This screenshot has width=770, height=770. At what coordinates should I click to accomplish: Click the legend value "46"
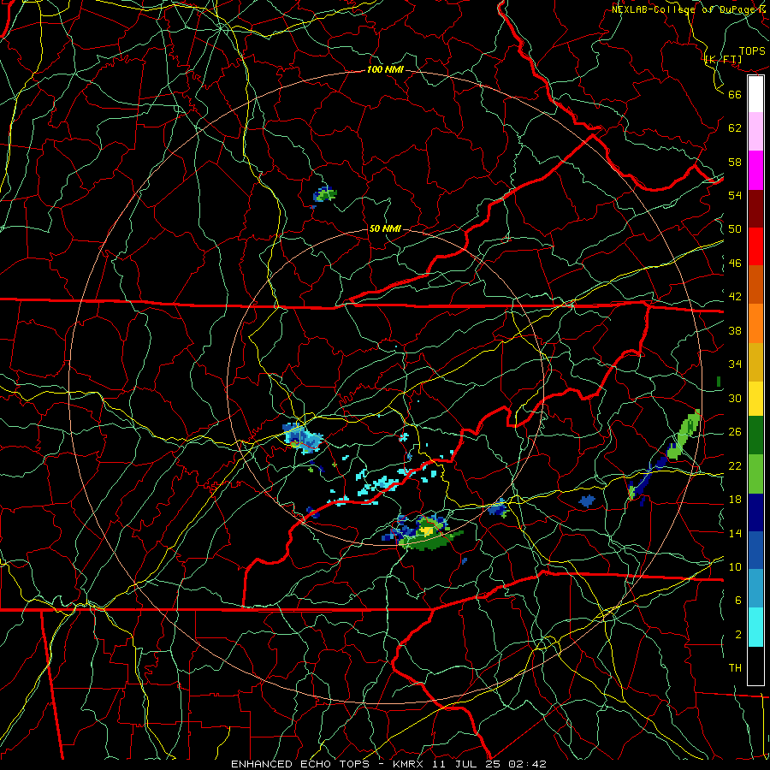coord(735,264)
